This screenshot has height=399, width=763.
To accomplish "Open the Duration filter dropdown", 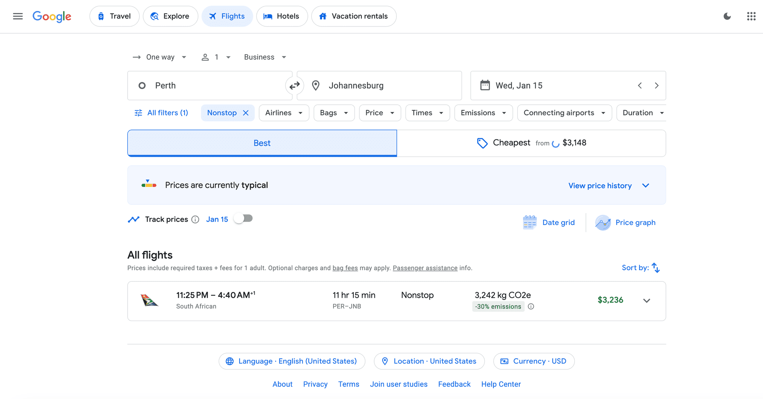I will tap(642, 113).
